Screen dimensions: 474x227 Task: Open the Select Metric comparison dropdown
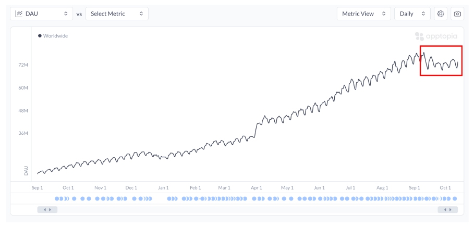117,14
